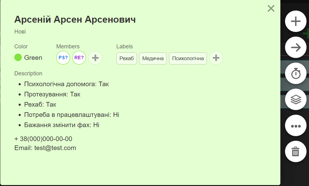
Task: Open the RE? member avatar
Action: click(79, 58)
